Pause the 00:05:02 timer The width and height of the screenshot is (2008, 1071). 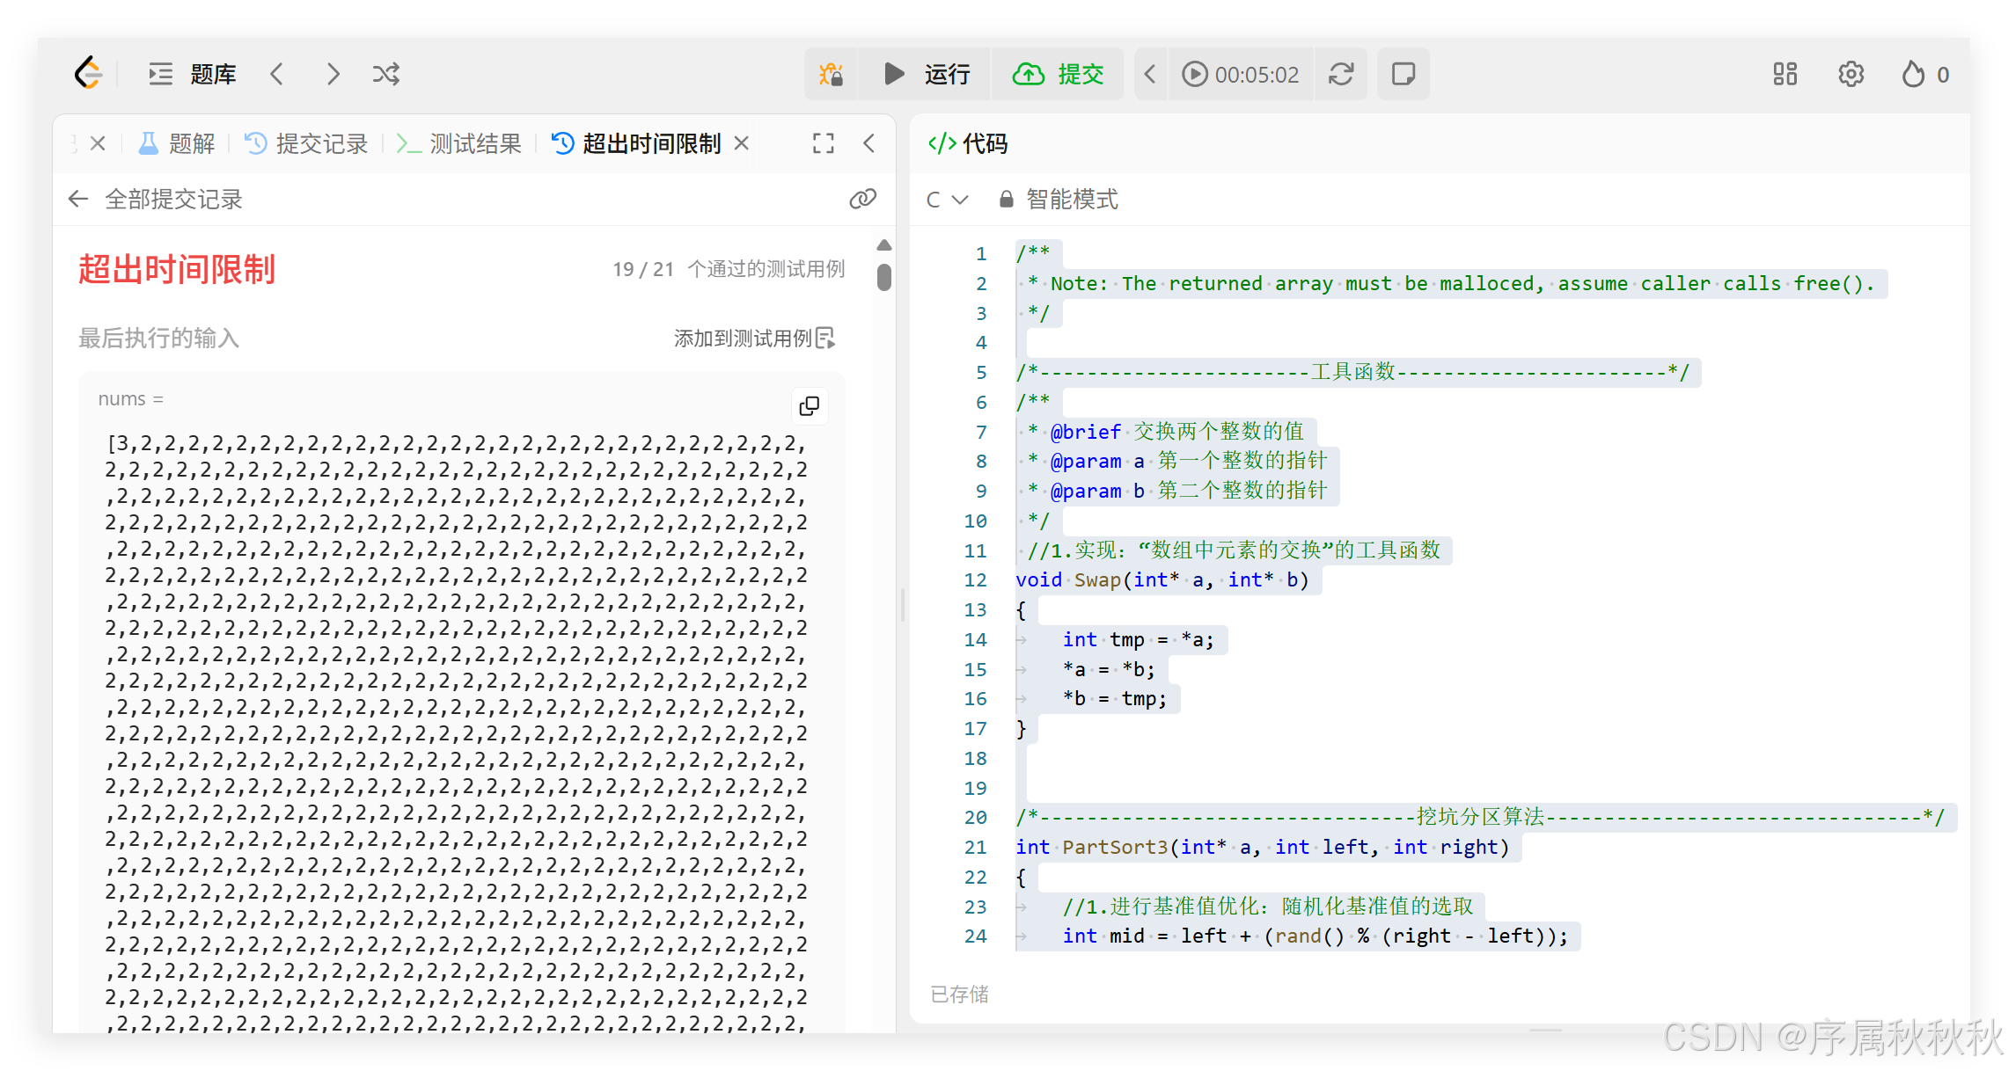1194,74
